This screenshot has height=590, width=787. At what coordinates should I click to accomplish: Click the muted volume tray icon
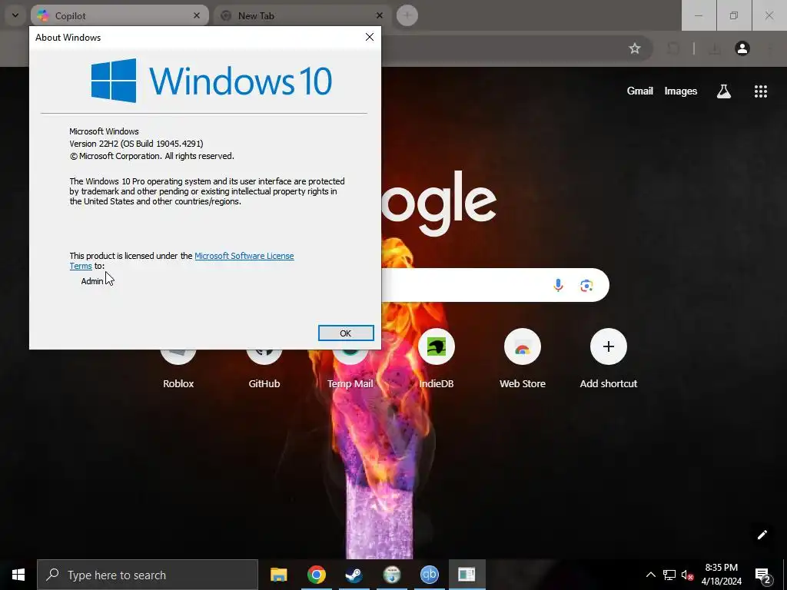[687, 575]
